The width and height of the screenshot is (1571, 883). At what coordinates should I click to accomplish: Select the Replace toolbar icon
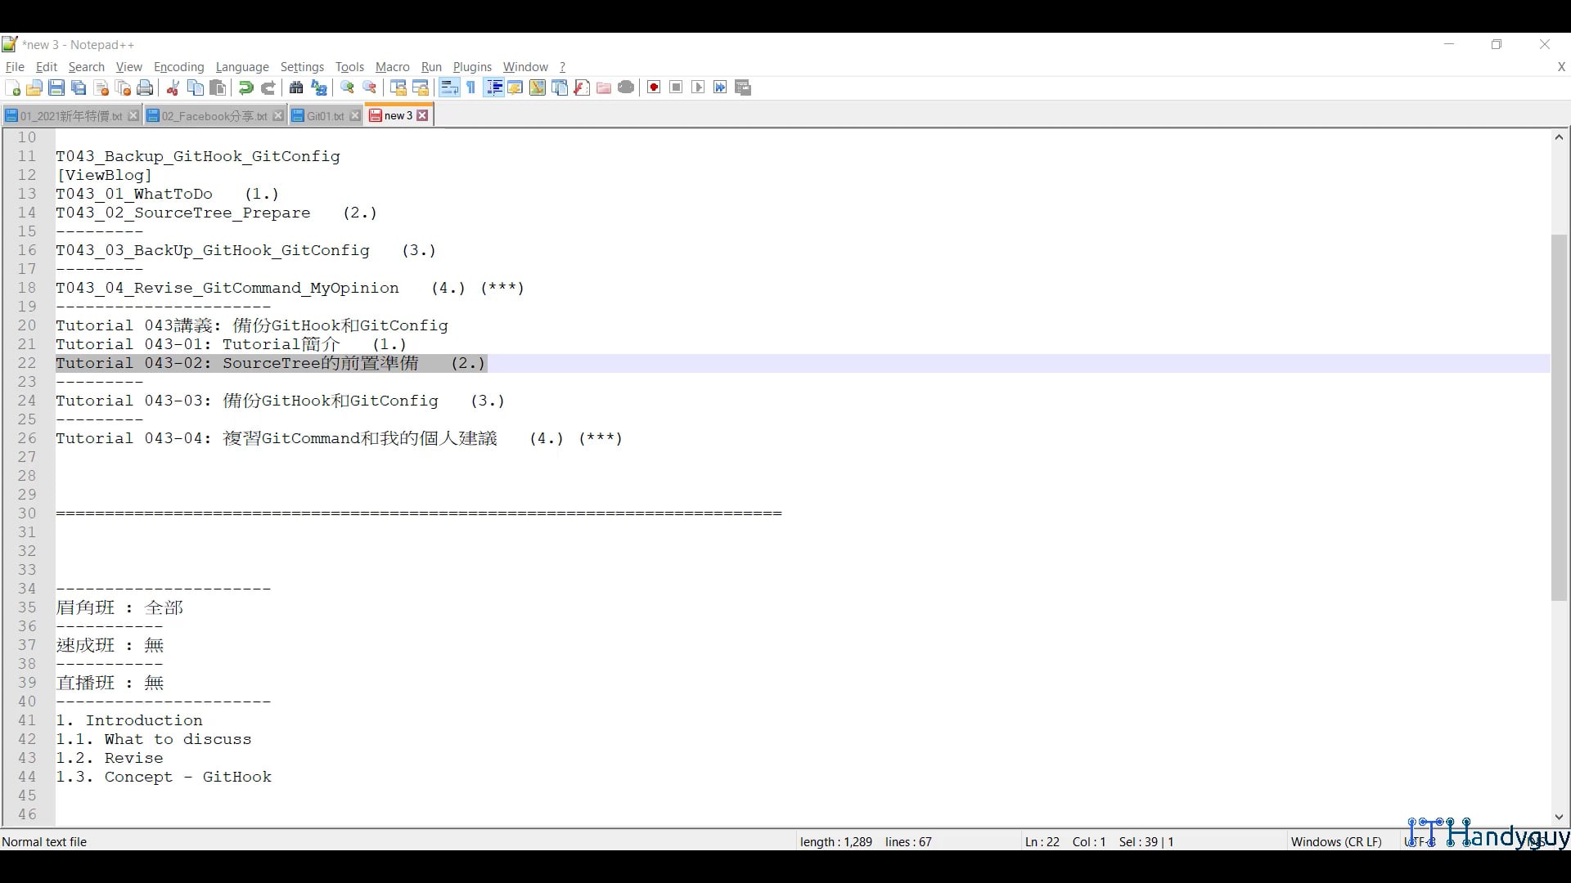point(319,87)
